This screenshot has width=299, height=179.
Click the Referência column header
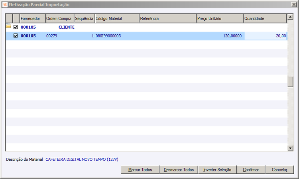coord(168,18)
